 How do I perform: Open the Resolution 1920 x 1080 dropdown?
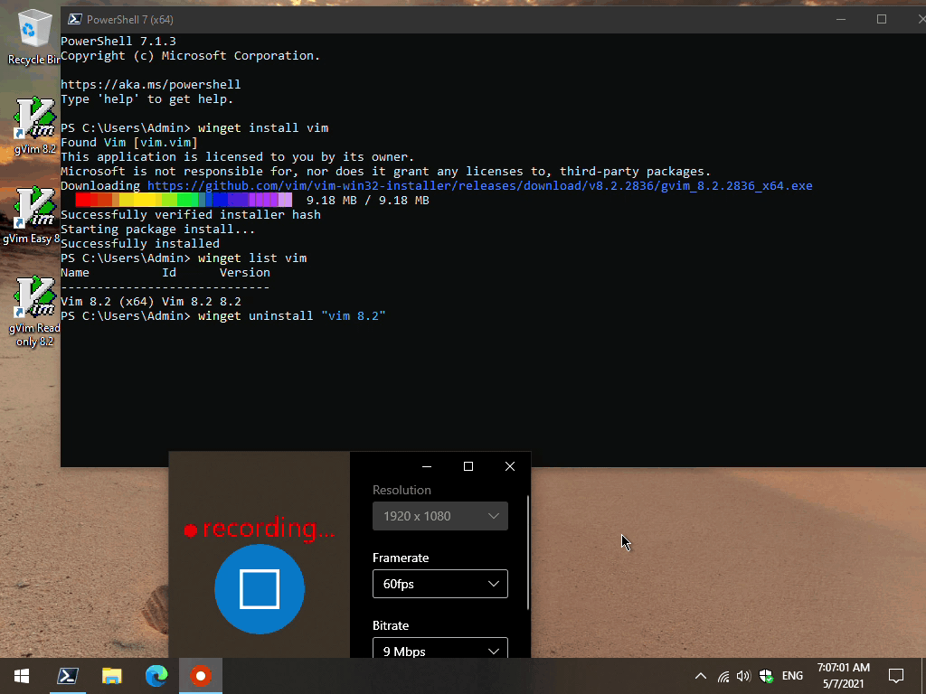coord(440,516)
